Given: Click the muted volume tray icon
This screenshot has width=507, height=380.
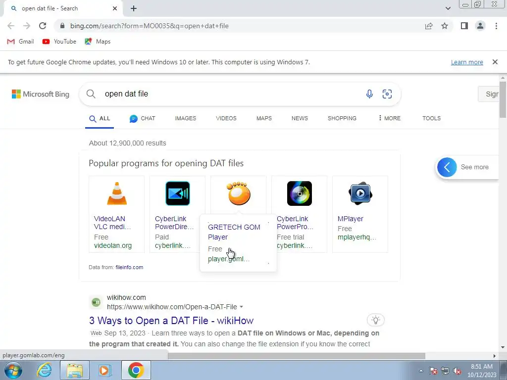Looking at the screenshot, I should [457, 371].
